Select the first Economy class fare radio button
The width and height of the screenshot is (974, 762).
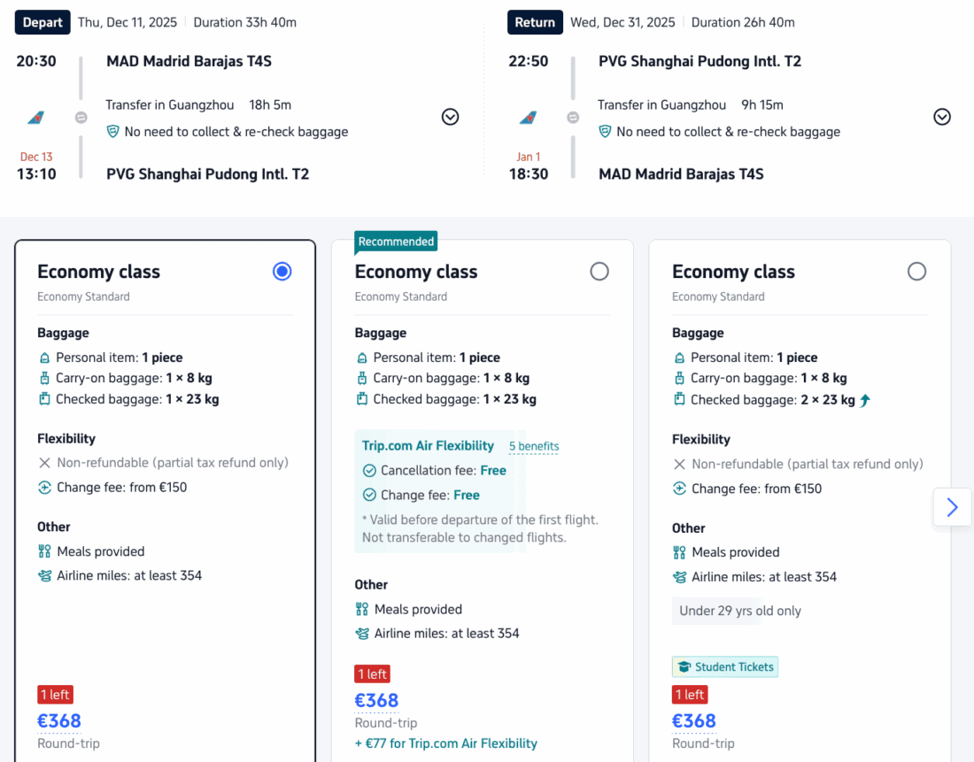[282, 272]
